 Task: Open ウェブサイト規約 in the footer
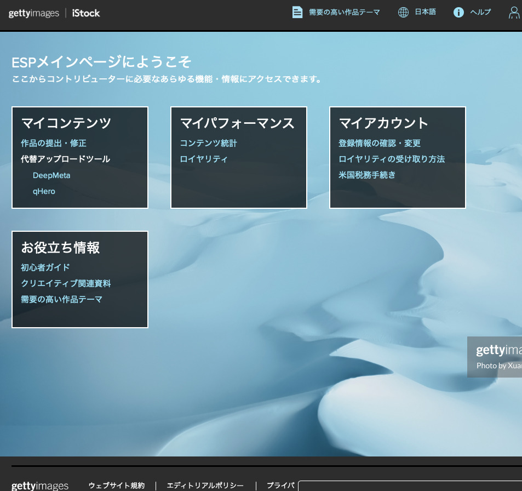point(116,485)
